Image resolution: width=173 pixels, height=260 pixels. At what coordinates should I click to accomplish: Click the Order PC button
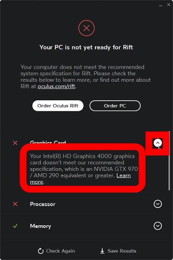point(115,106)
